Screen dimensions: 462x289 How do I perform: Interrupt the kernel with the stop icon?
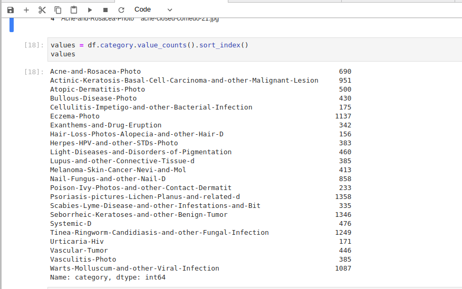click(x=105, y=10)
